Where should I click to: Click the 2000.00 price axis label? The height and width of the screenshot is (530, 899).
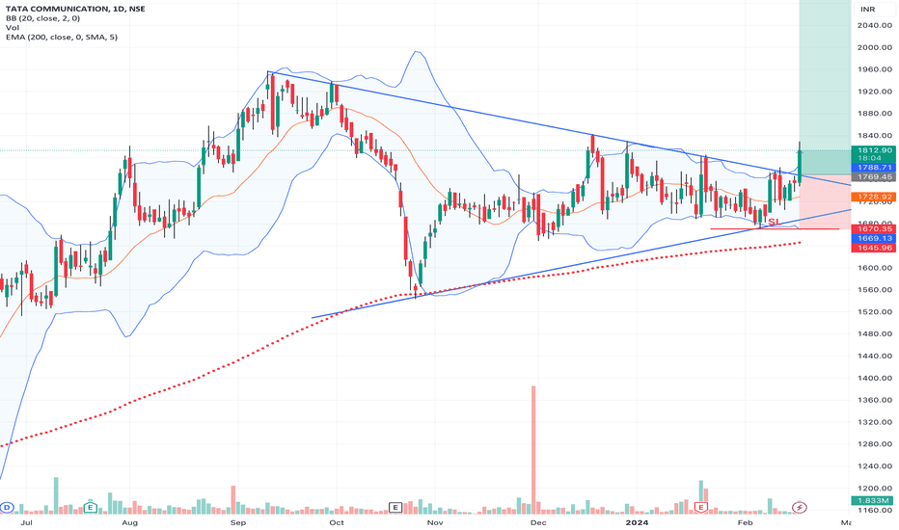pos(875,47)
